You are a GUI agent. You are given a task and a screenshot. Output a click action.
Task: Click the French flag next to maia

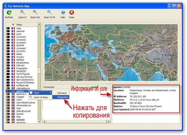coord(13,28)
